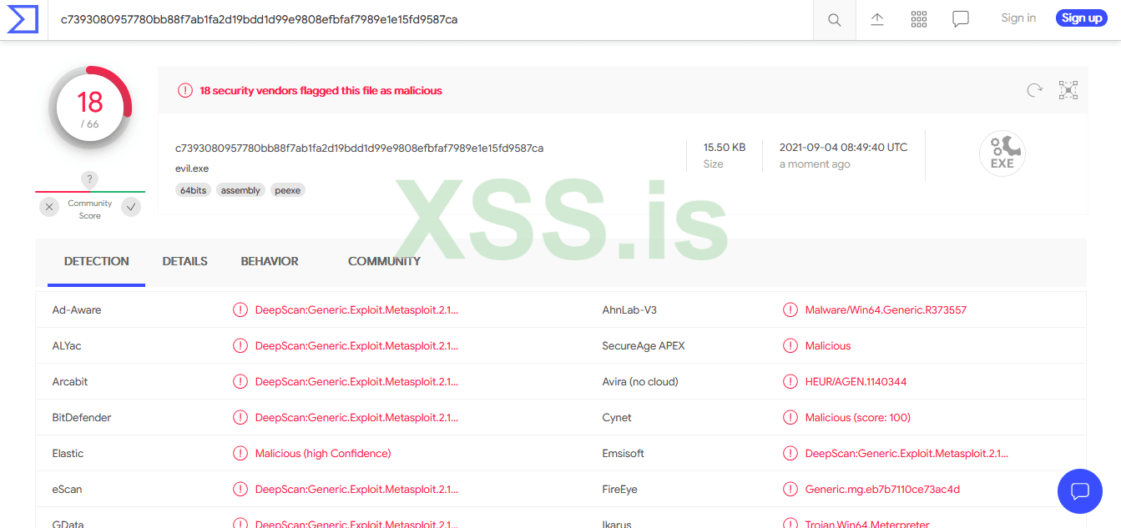Click alert icon in eScan row
The width and height of the screenshot is (1121, 528).
[240, 490]
